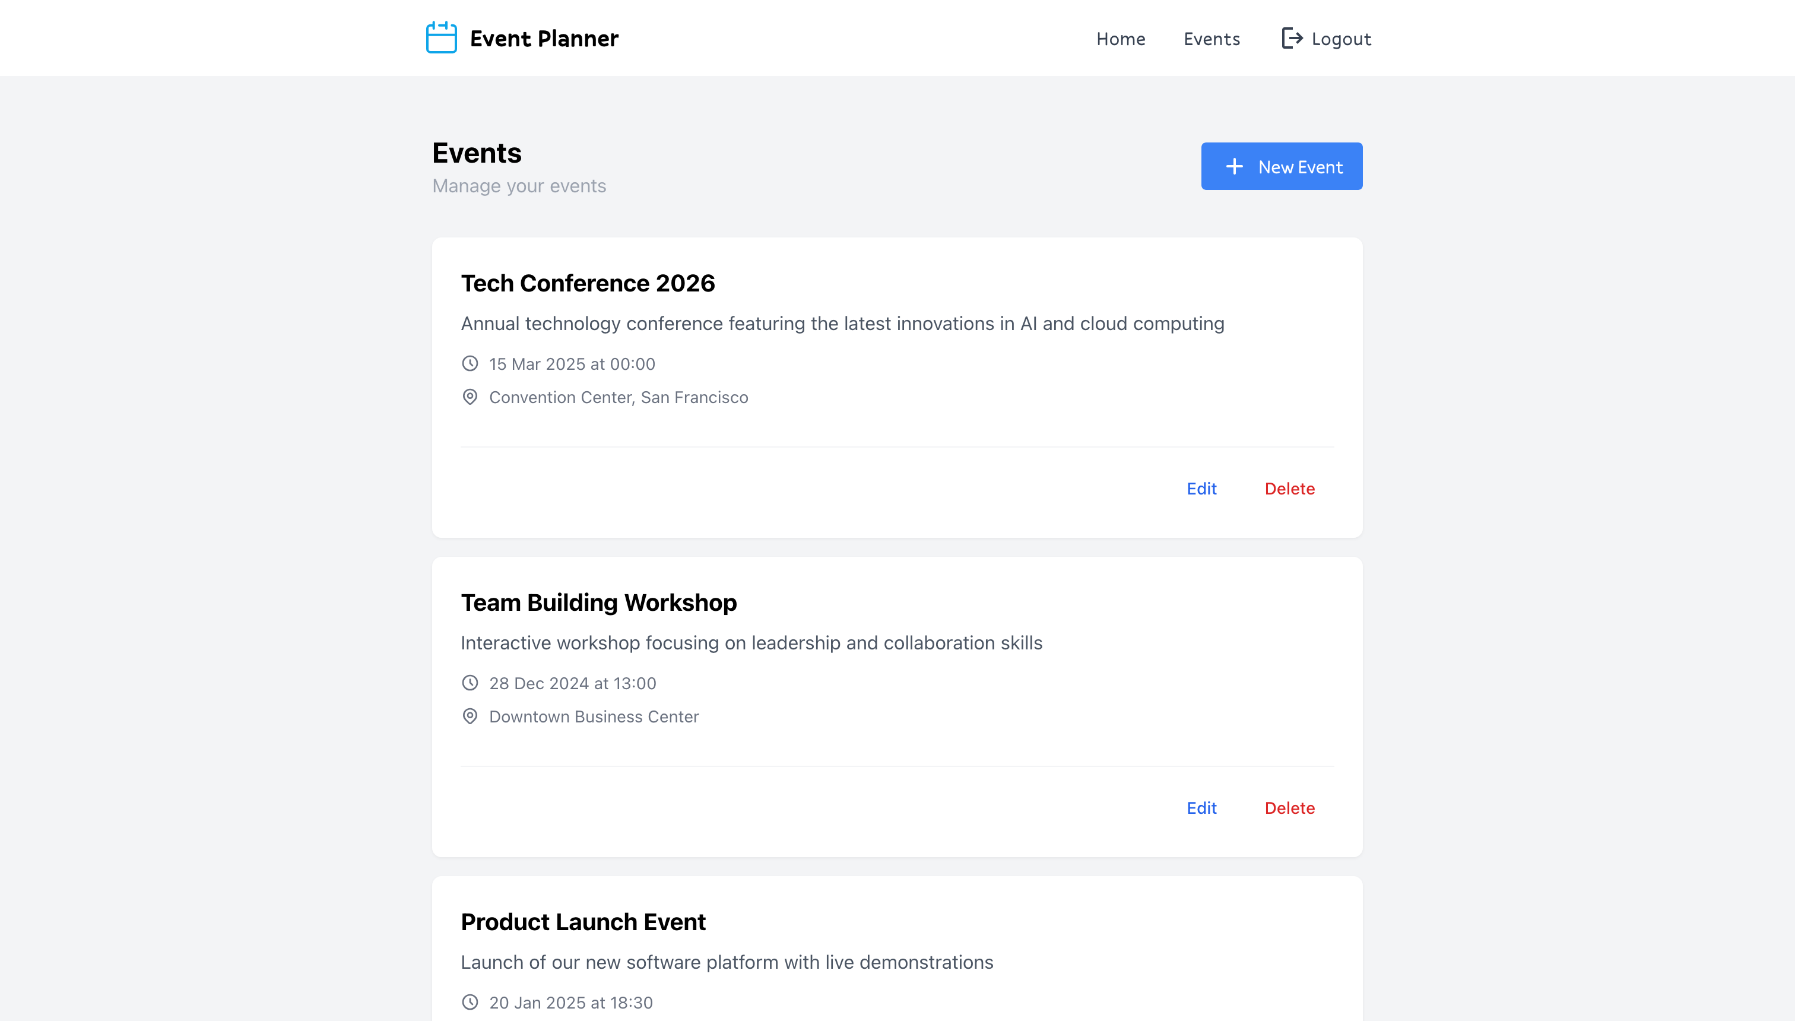The height and width of the screenshot is (1021, 1795).
Task: Select 'Downtown Business Center' location text
Action: pyautogui.click(x=593, y=716)
